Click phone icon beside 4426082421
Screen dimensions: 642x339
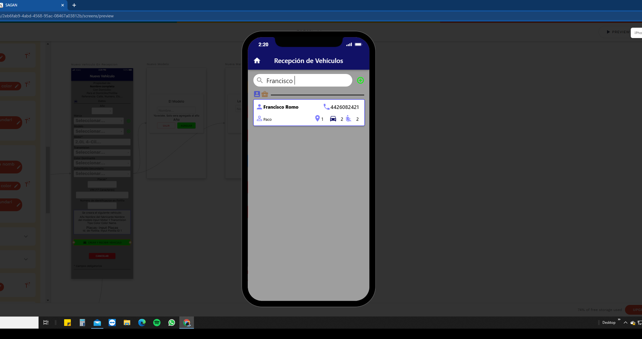326,107
